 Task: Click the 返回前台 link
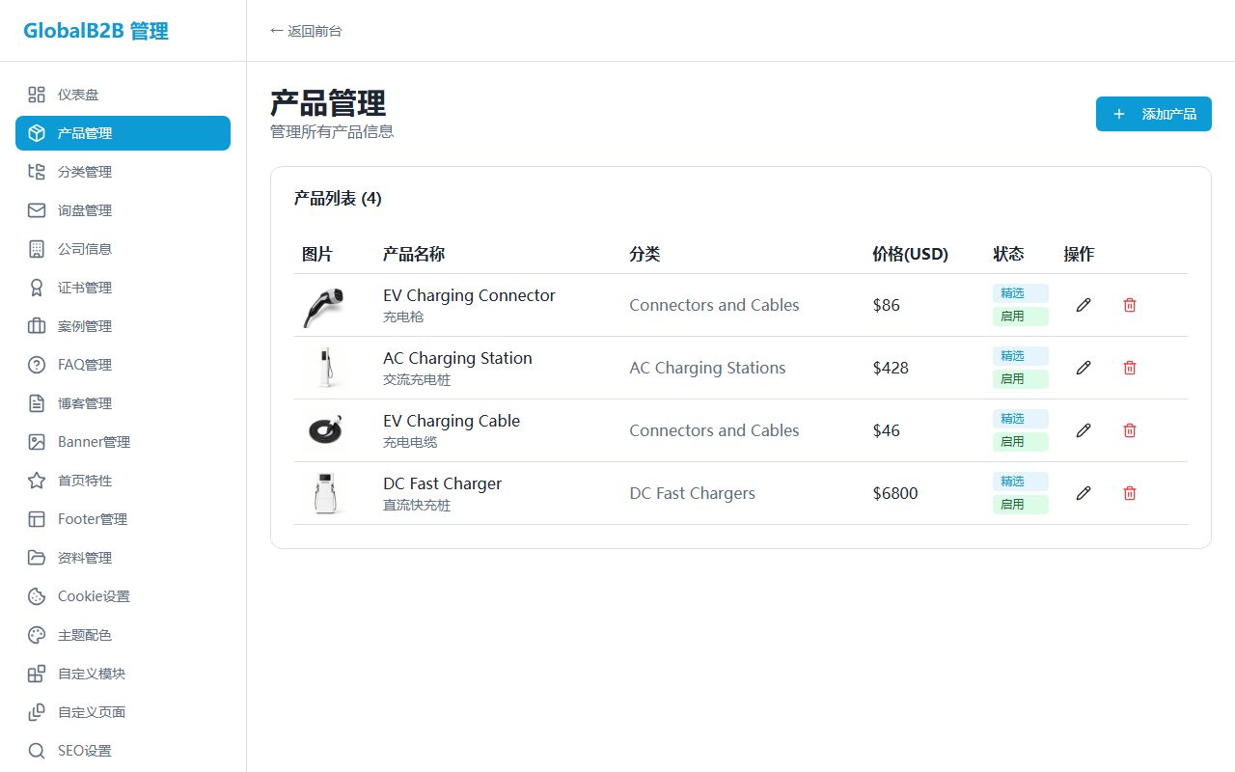pyautogui.click(x=306, y=31)
